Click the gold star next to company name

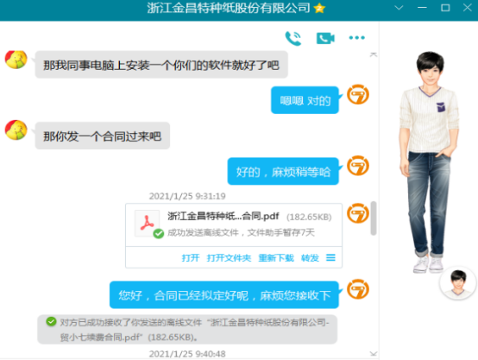tap(319, 8)
